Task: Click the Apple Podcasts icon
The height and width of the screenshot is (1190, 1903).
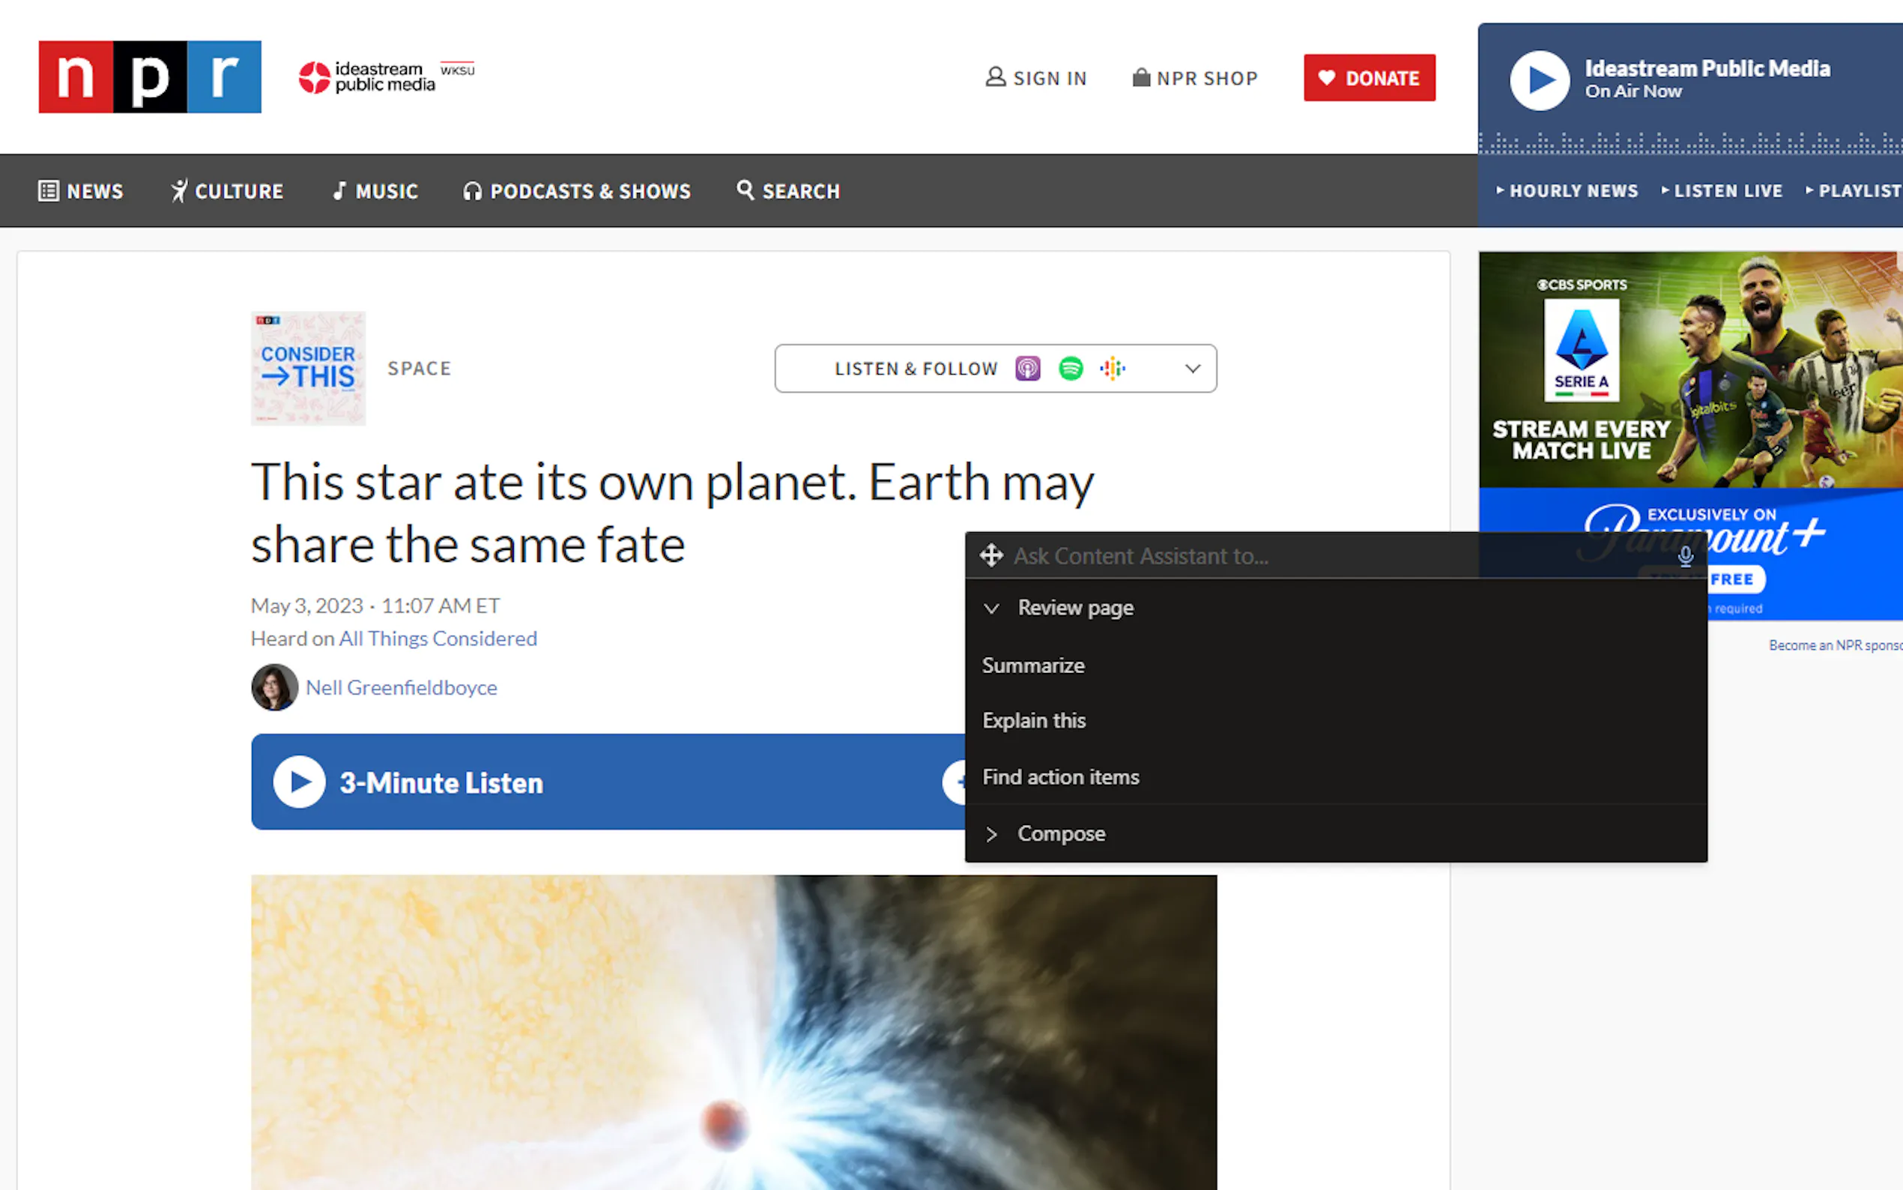Action: tap(1027, 369)
